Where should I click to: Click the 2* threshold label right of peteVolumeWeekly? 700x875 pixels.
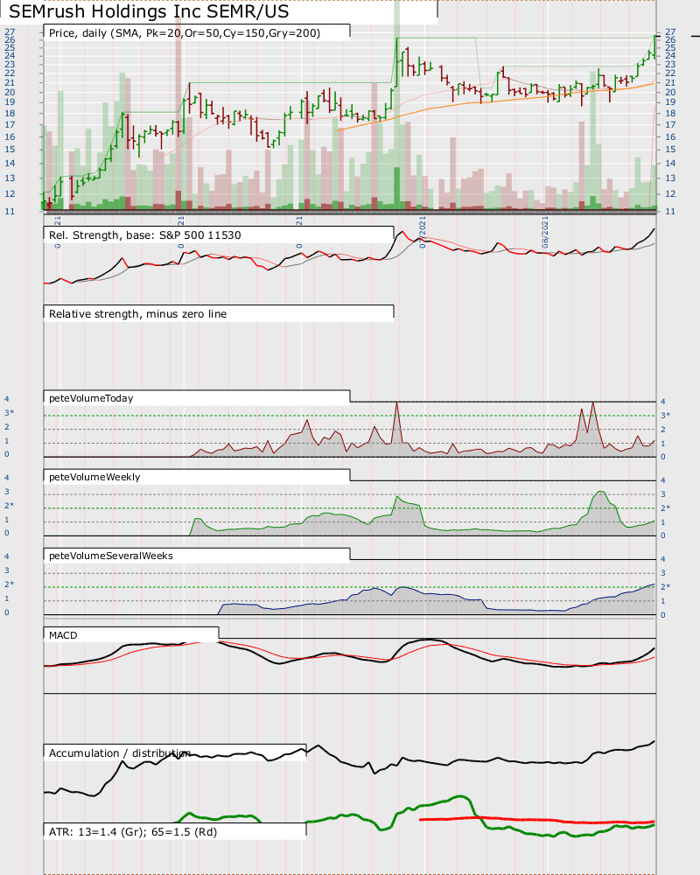tap(666, 507)
